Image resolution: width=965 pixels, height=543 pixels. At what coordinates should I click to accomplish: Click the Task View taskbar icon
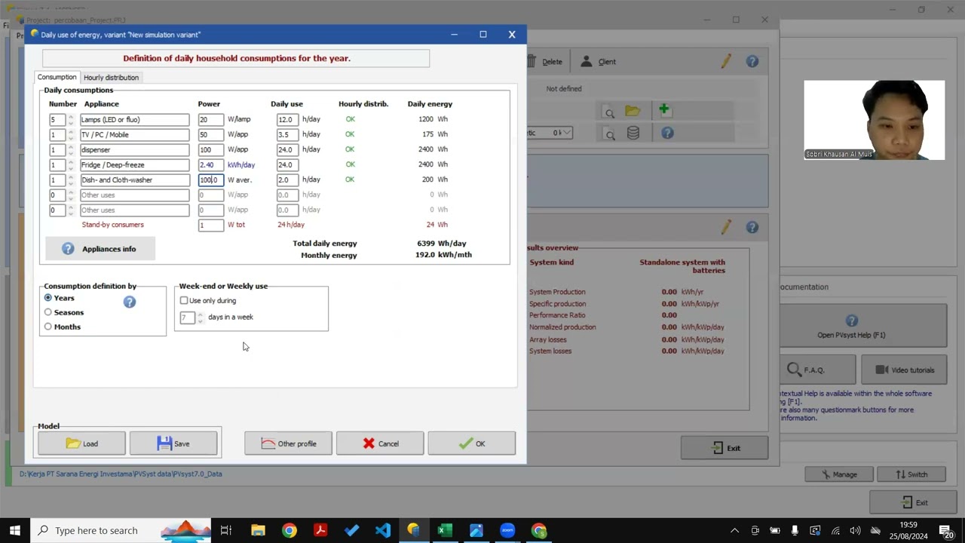[x=225, y=530]
